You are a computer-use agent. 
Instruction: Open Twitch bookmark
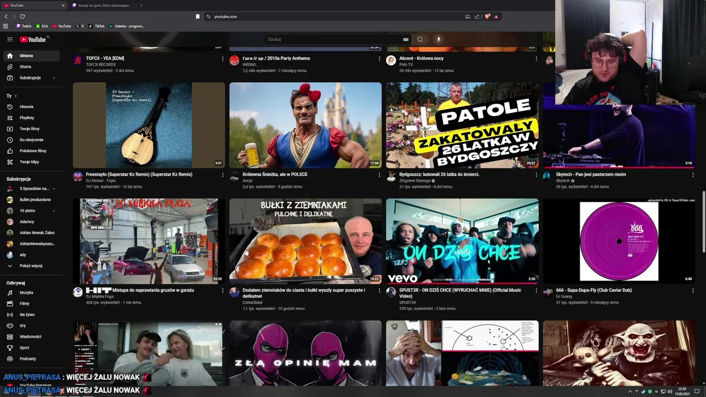pos(24,26)
